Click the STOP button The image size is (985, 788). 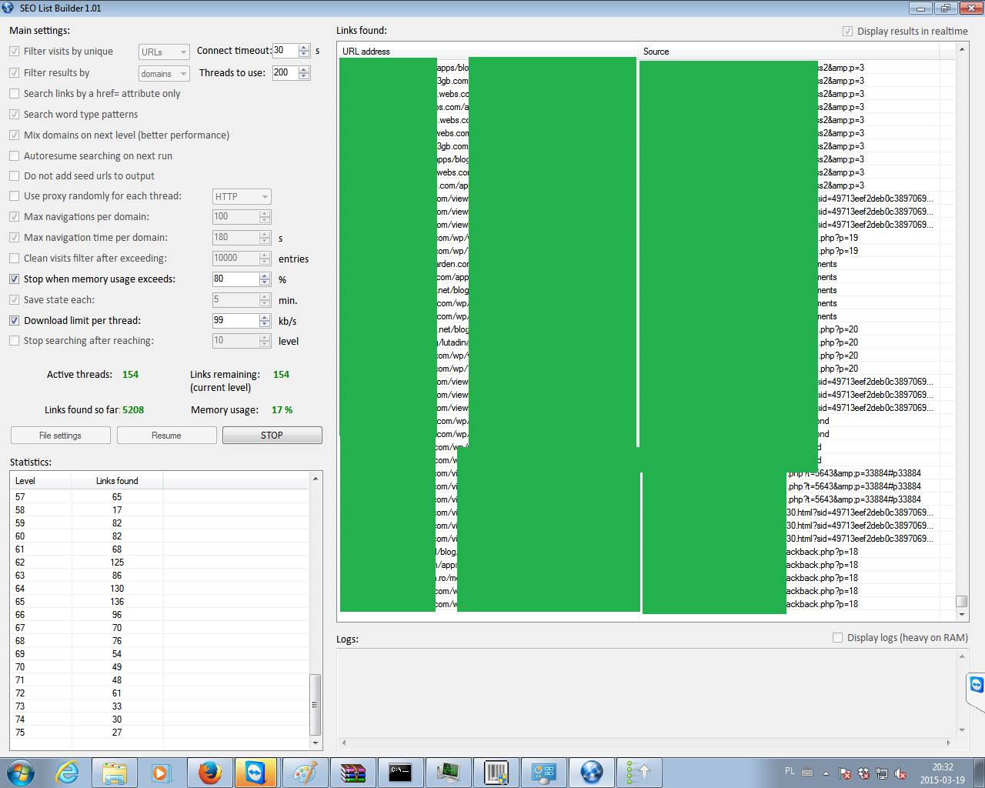[x=272, y=436]
